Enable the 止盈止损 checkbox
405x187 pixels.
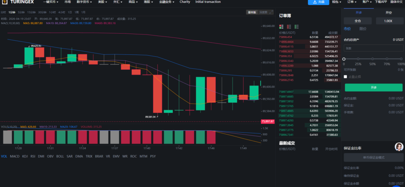pyautogui.click(x=346, y=77)
